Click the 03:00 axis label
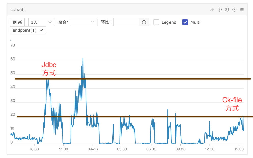253x158 pixels. 122,149
